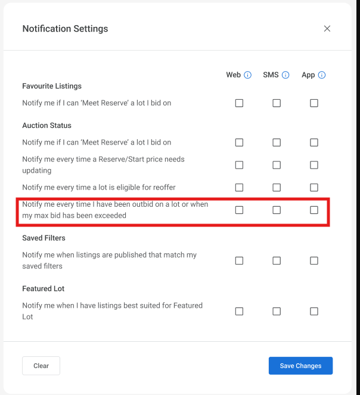
Task: Enable Web for Favourite Listings Meet Reserve
Action: (x=239, y=103)
